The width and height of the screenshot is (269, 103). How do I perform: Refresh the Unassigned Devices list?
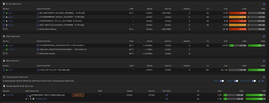click(x=259, y=81)
